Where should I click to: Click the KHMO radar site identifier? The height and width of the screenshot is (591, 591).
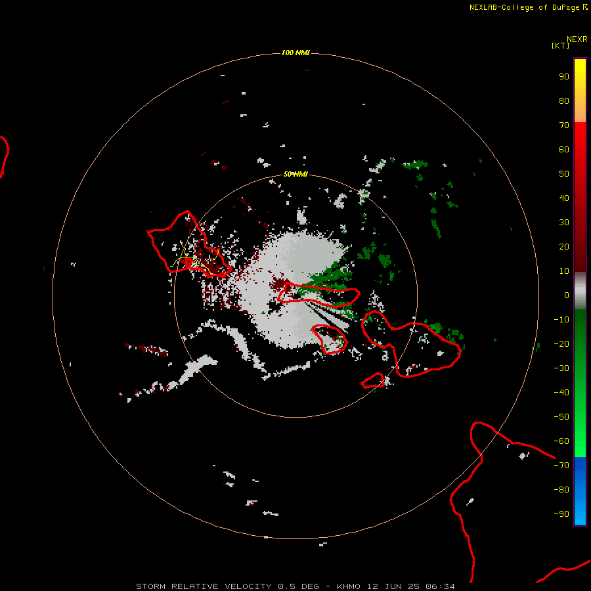[349, 586]
